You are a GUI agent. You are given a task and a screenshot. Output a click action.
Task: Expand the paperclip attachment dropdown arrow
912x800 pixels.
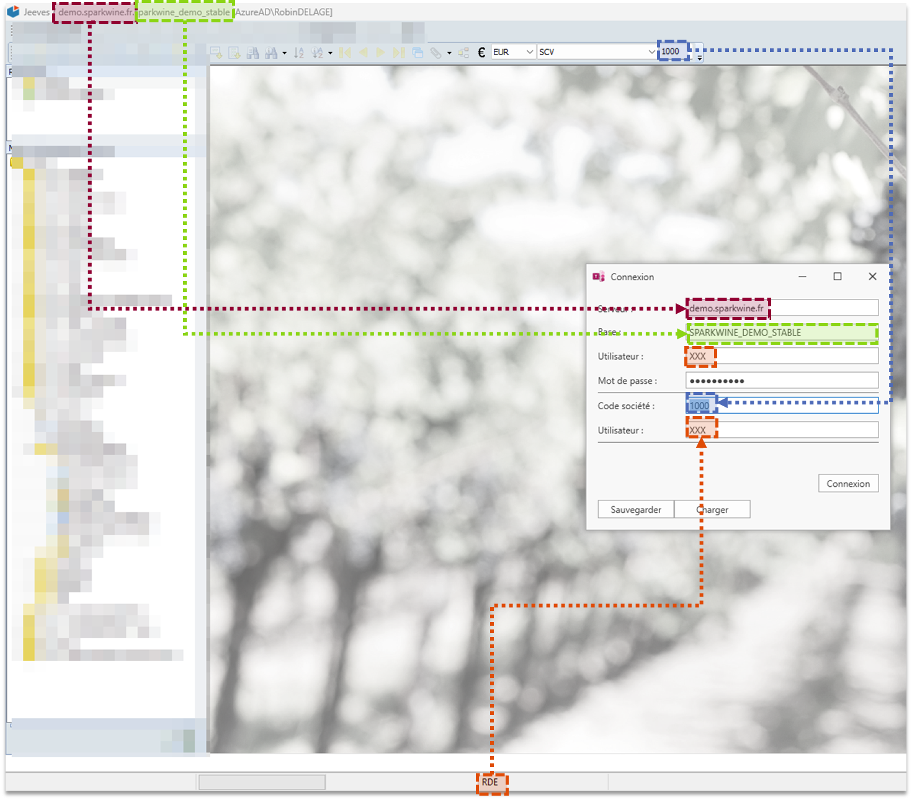tap(449, 53)
